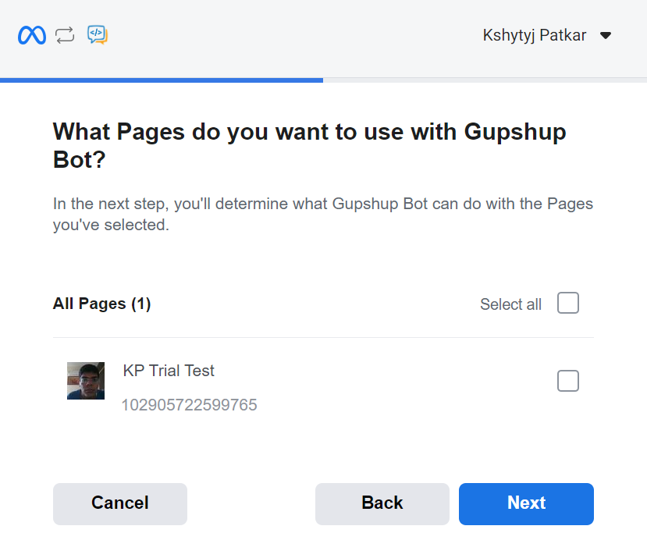
Task: Click the blue step progress bar
Action: click(x=162, y=80)
